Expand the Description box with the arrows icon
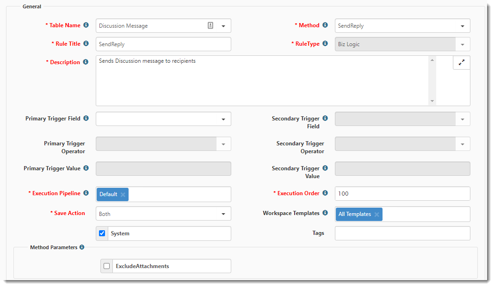Viewport: 494px width, 287px height. coord(461,63)
